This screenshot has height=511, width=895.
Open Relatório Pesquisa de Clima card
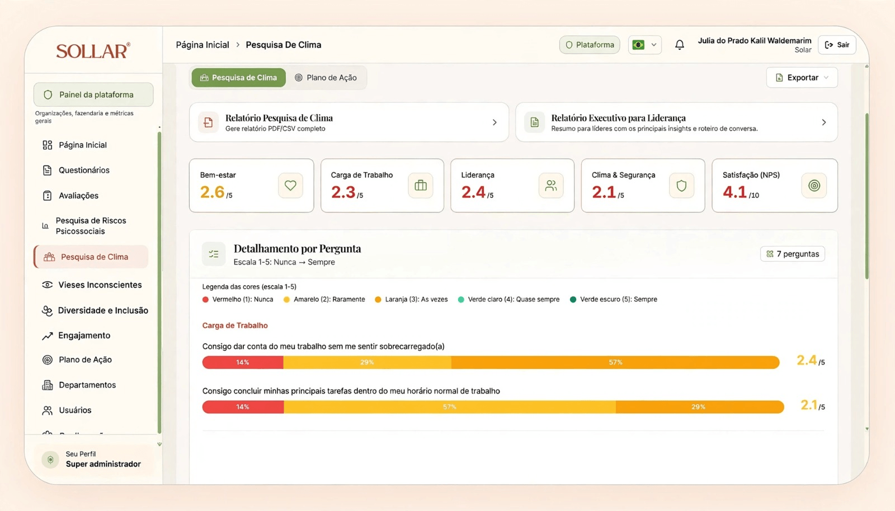pyautogui.click(x=349, y=122)
